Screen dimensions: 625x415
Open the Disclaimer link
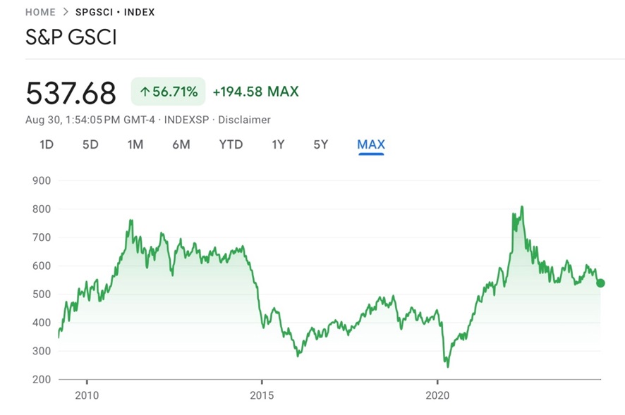244,120
